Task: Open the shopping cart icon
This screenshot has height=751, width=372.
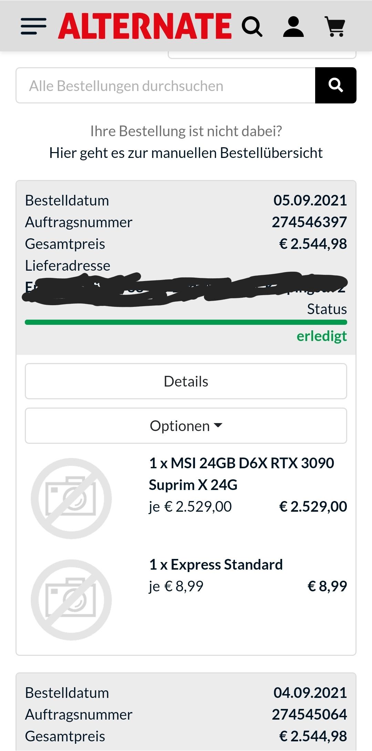Action: tap(335, 27)
